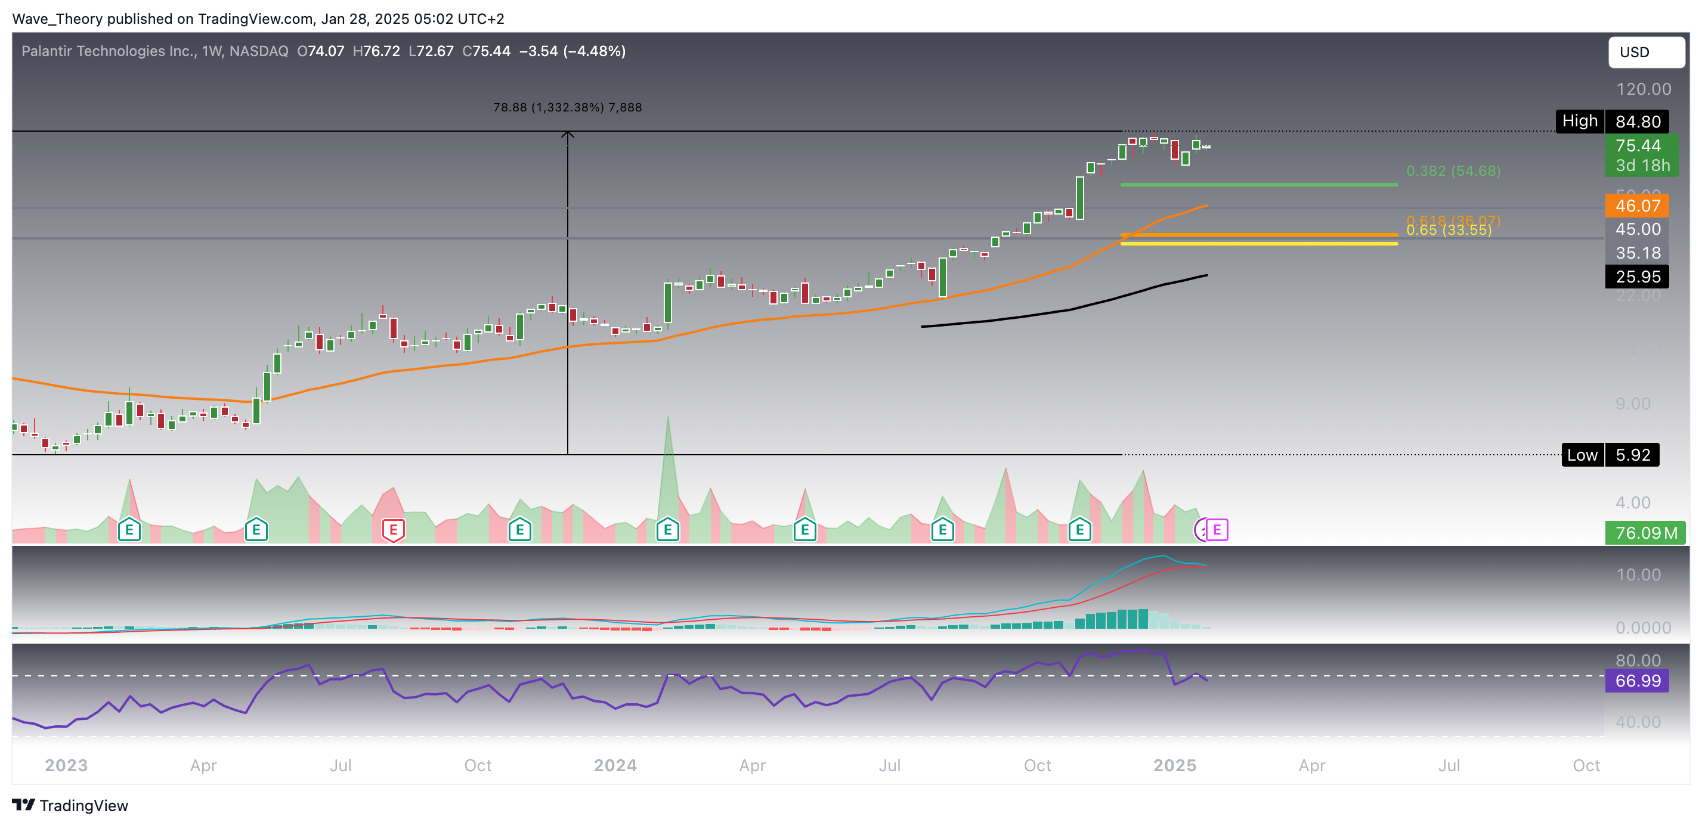Click the Low 5.92 price label
Viewport: 1702px width, 826px height.
point(1610,455)
